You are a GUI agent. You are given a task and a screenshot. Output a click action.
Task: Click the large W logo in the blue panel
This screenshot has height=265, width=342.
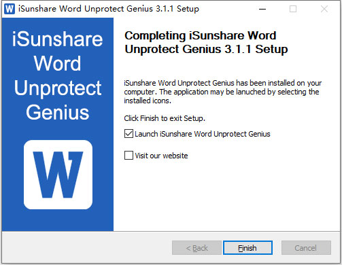(x=58, y=175)
